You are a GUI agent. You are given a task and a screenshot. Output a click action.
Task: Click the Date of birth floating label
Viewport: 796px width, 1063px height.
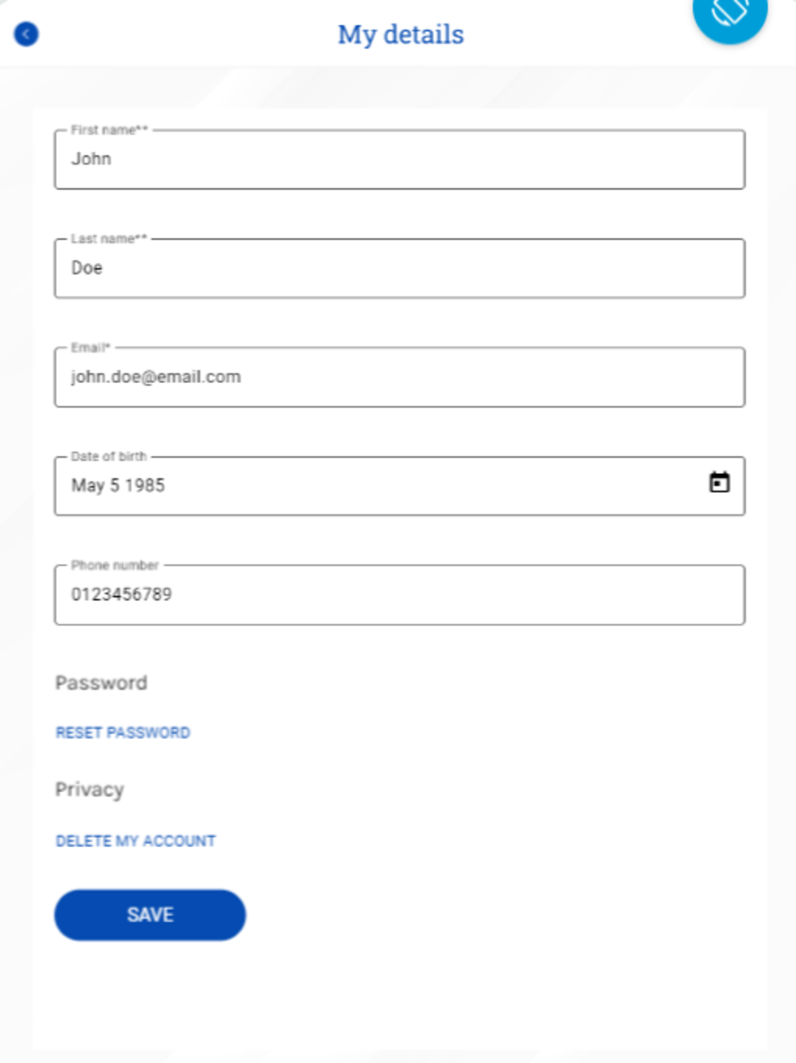pyautogui.click(x=109, y=456)
